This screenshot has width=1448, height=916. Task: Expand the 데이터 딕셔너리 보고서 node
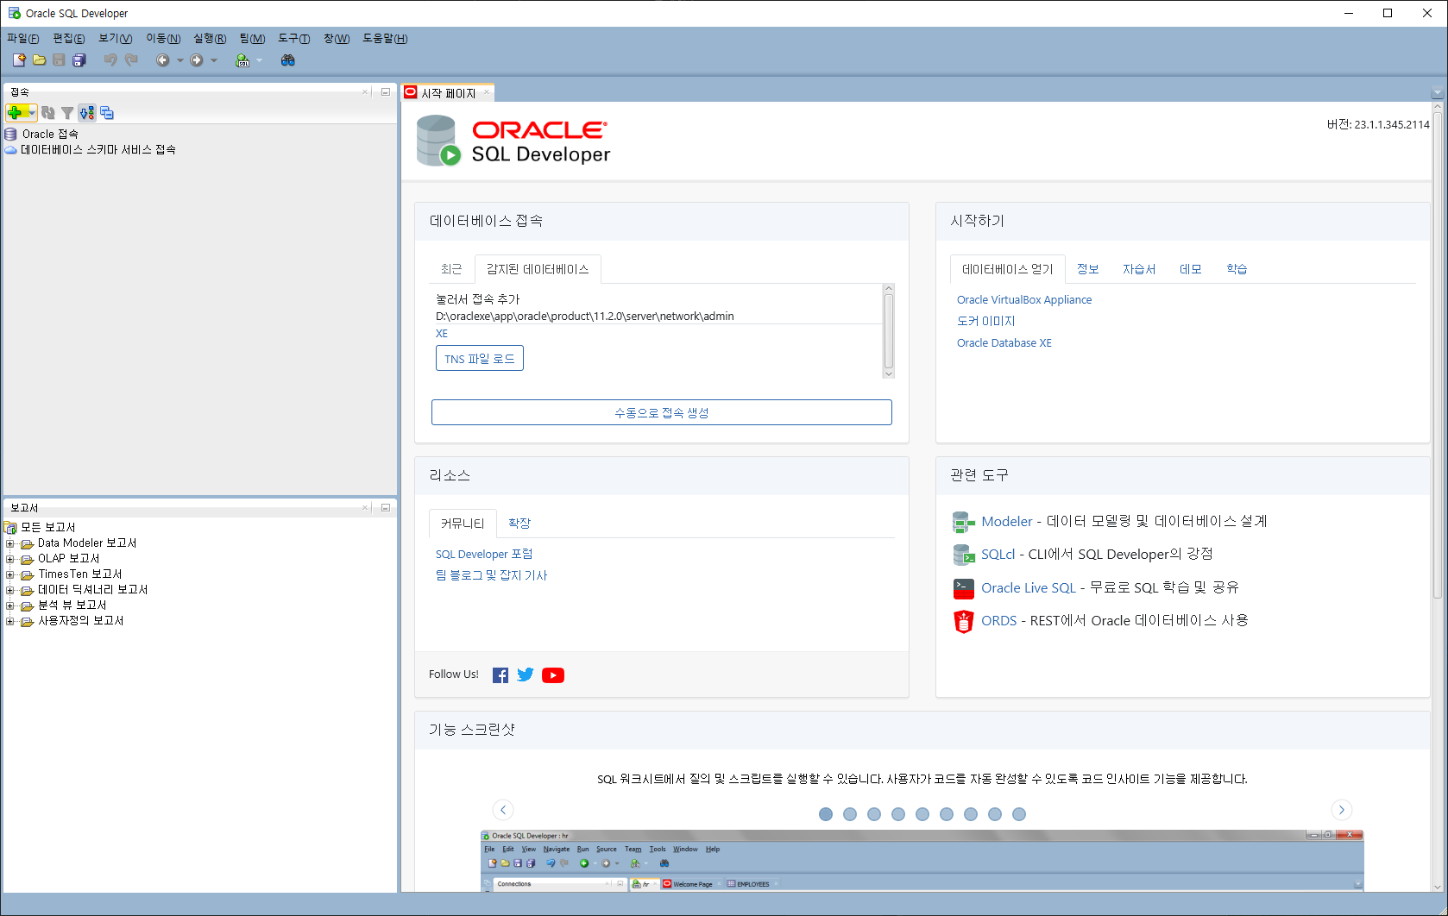click(x=10, y=590)
